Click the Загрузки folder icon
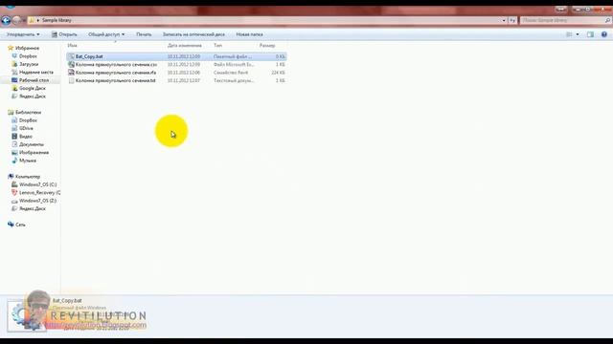The image size is (613, 344). pyautogui.click(x=14, y=64)
